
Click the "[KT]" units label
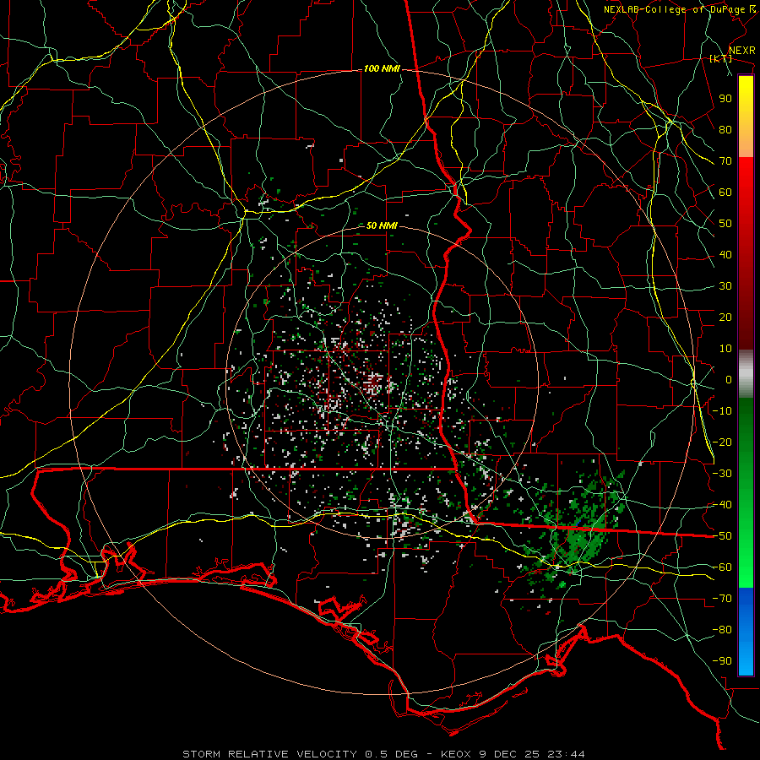720,58
